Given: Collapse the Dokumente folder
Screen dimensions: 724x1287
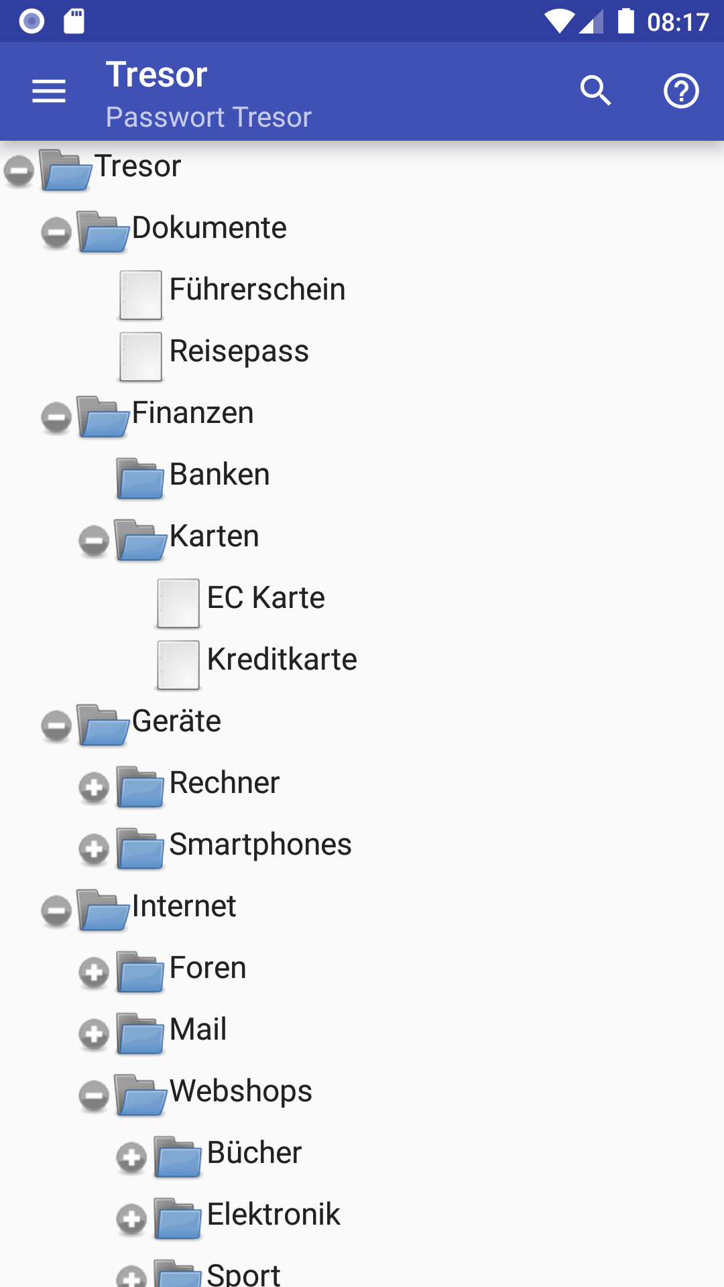Looking at the screenshot, I should click(56, 233).
